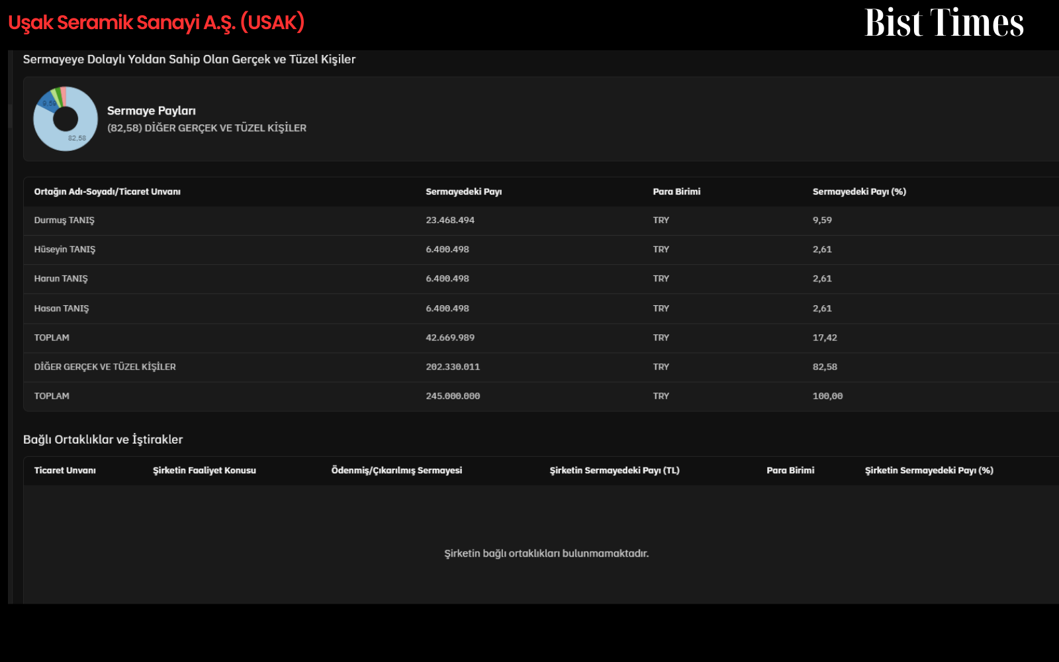Click the 6.400.498 value in Harun TANIŞ row
The height and width of the screenshot is (662, 1059).
[447, 279]
